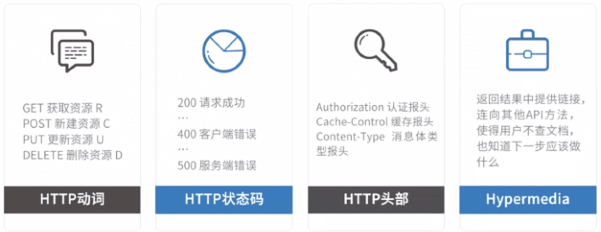Click the 500 服务端错误 text
Screen dimensions: 601x232
(x=217, y=166)
